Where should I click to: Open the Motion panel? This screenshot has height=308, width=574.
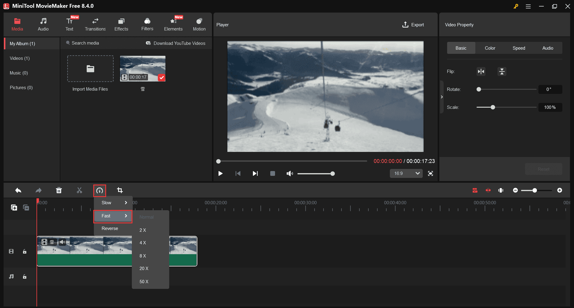[x=199, y=24]
